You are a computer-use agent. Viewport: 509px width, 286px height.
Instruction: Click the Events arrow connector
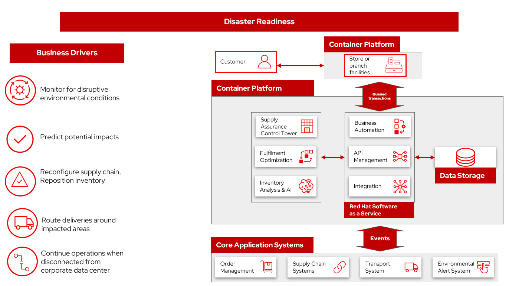pyautogui.click(x=380, y=238)
